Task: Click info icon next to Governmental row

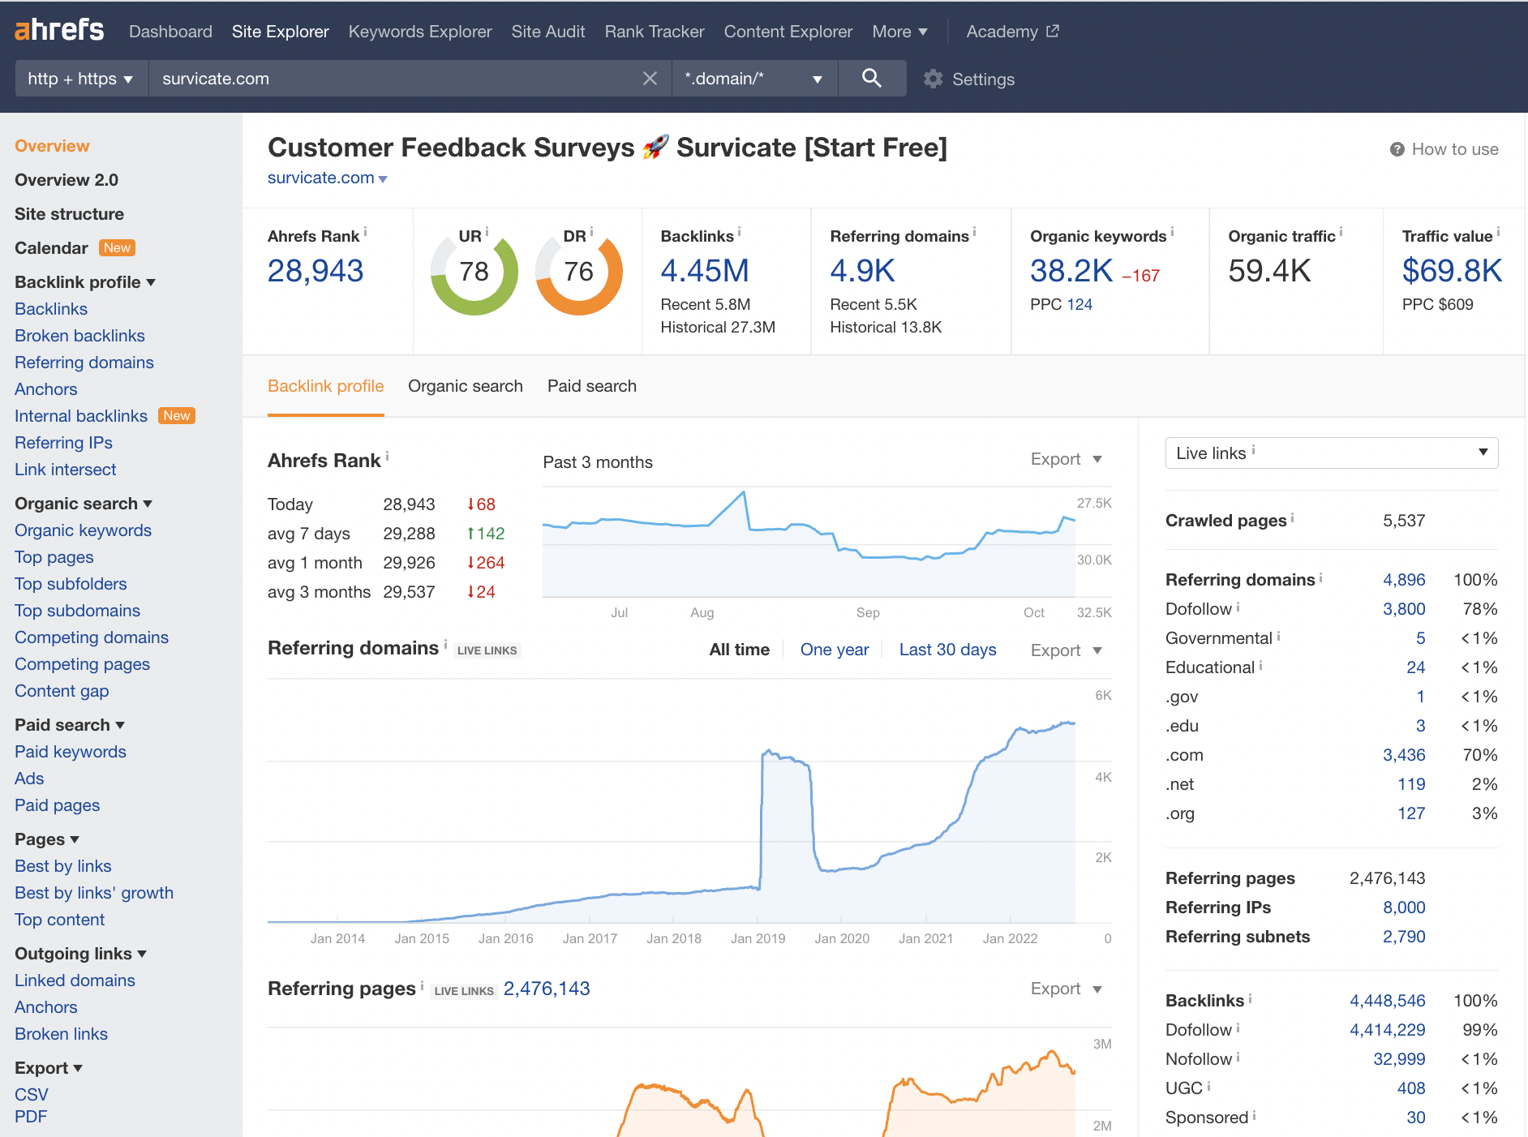Action: 1278,636
